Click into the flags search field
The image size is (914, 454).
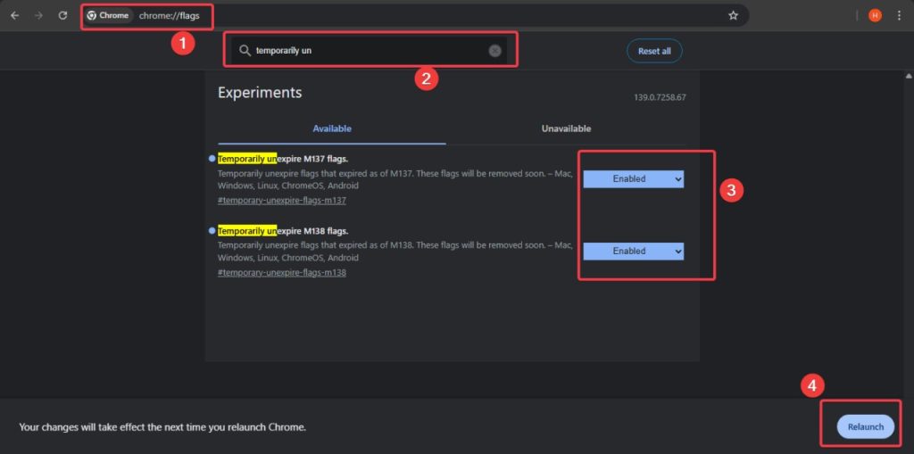(x=366, y=51)
